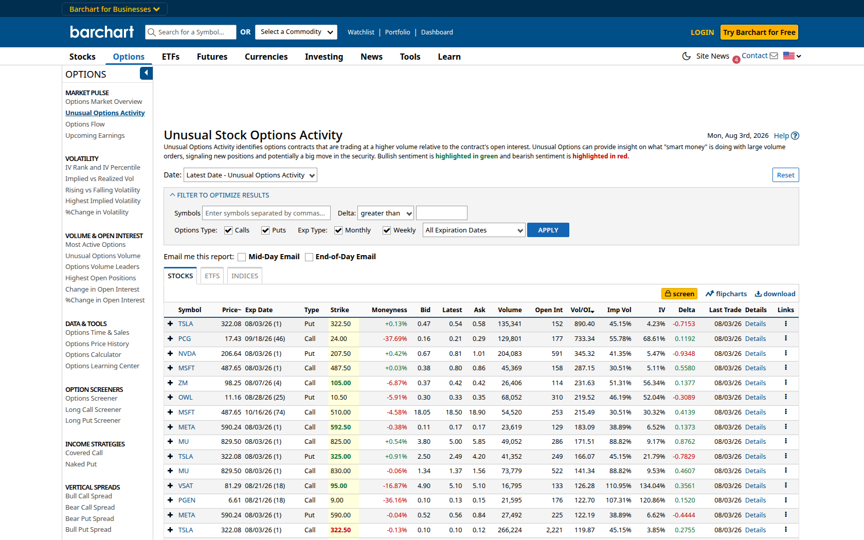The image size is (864, 540).
Task: Open the Dashboard header link
Action: point(437,32)
